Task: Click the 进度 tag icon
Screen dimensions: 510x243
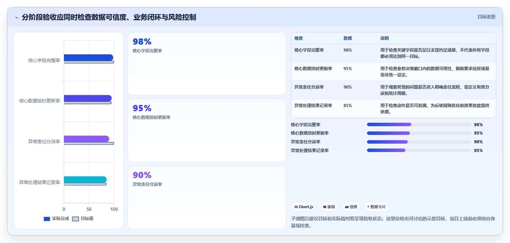Action: pyautogui.click(x=347, y=207)
